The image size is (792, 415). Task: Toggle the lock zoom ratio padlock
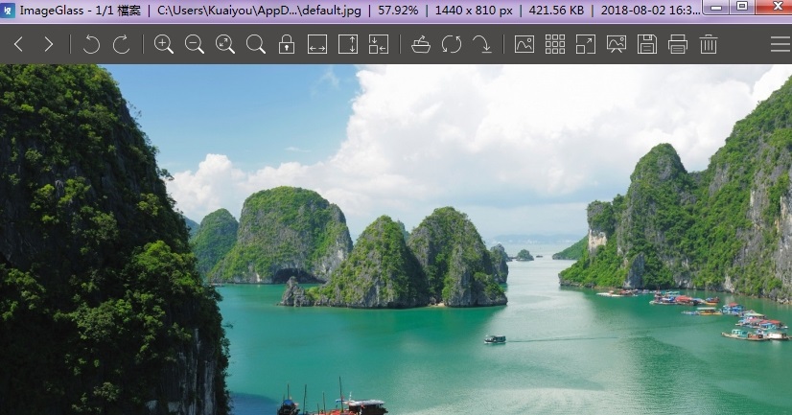click(x=287, y=44)
